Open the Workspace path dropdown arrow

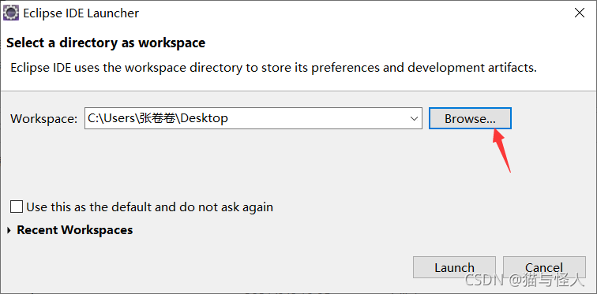tap(415, 118)
